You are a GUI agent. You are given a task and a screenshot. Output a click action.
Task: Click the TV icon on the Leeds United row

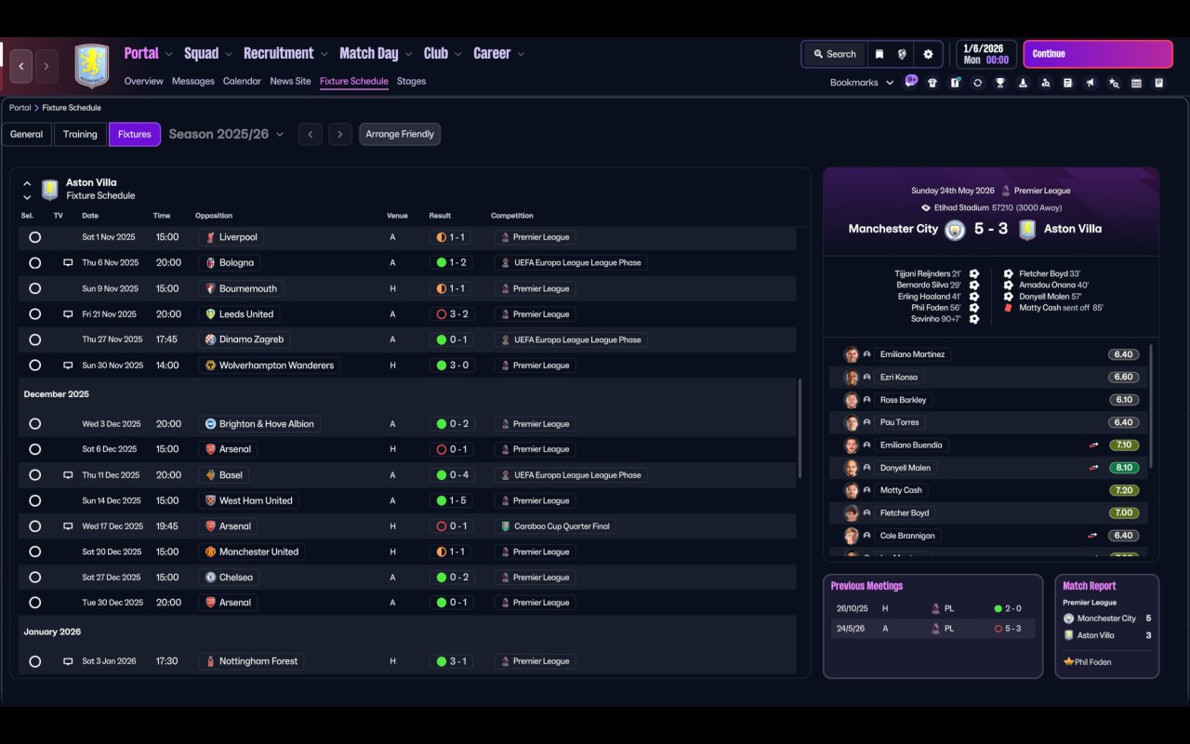[x=68, y=314]
